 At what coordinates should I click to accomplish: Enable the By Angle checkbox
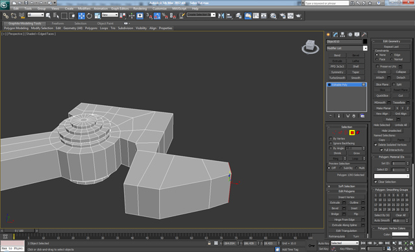(331, 148)
